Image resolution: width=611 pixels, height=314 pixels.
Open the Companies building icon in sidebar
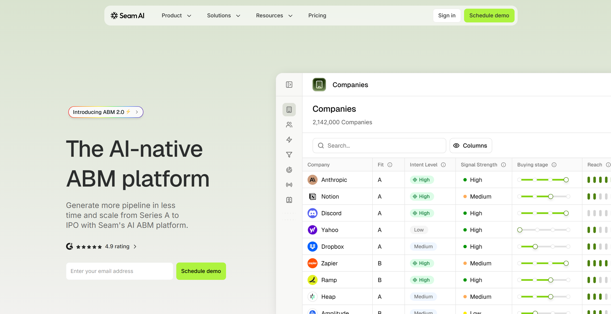pos(289,110)
